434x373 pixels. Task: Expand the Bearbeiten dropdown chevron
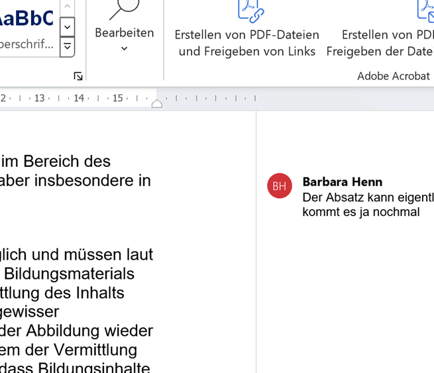pos(125,49)
